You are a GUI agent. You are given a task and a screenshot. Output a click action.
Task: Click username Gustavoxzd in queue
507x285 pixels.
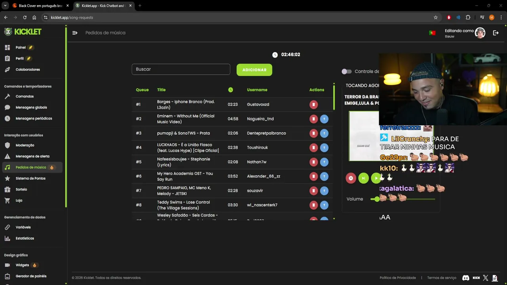[258, 104]
